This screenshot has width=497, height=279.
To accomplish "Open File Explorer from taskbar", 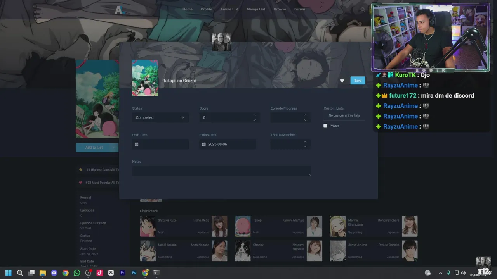I will click(43, 273).
